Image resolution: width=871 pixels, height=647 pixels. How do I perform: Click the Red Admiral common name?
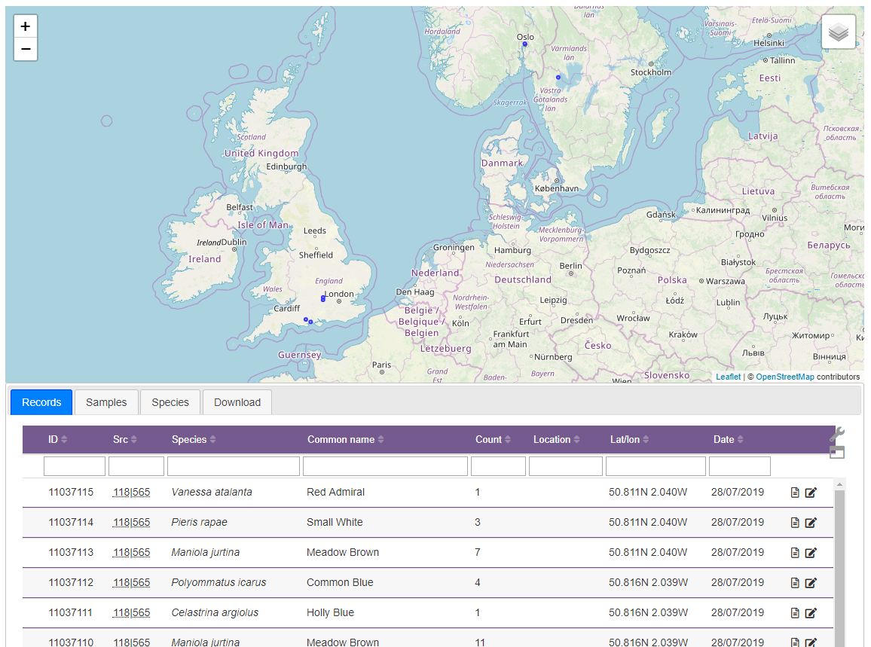[x=335, y=492]
